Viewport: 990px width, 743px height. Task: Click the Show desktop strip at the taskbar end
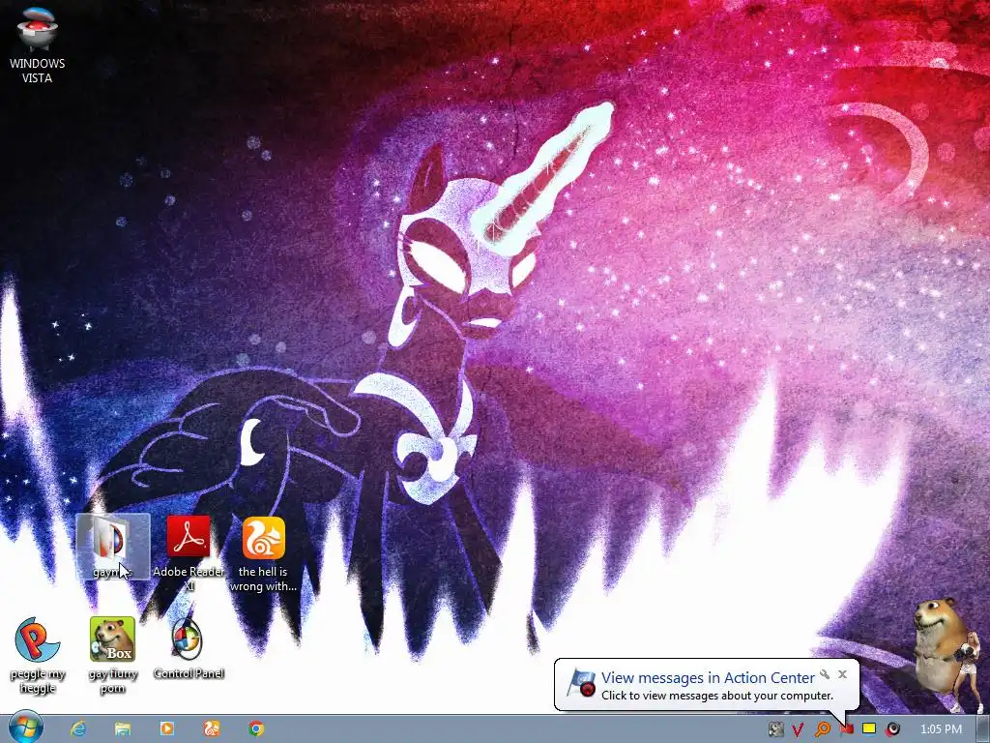[x=982, y=729]
